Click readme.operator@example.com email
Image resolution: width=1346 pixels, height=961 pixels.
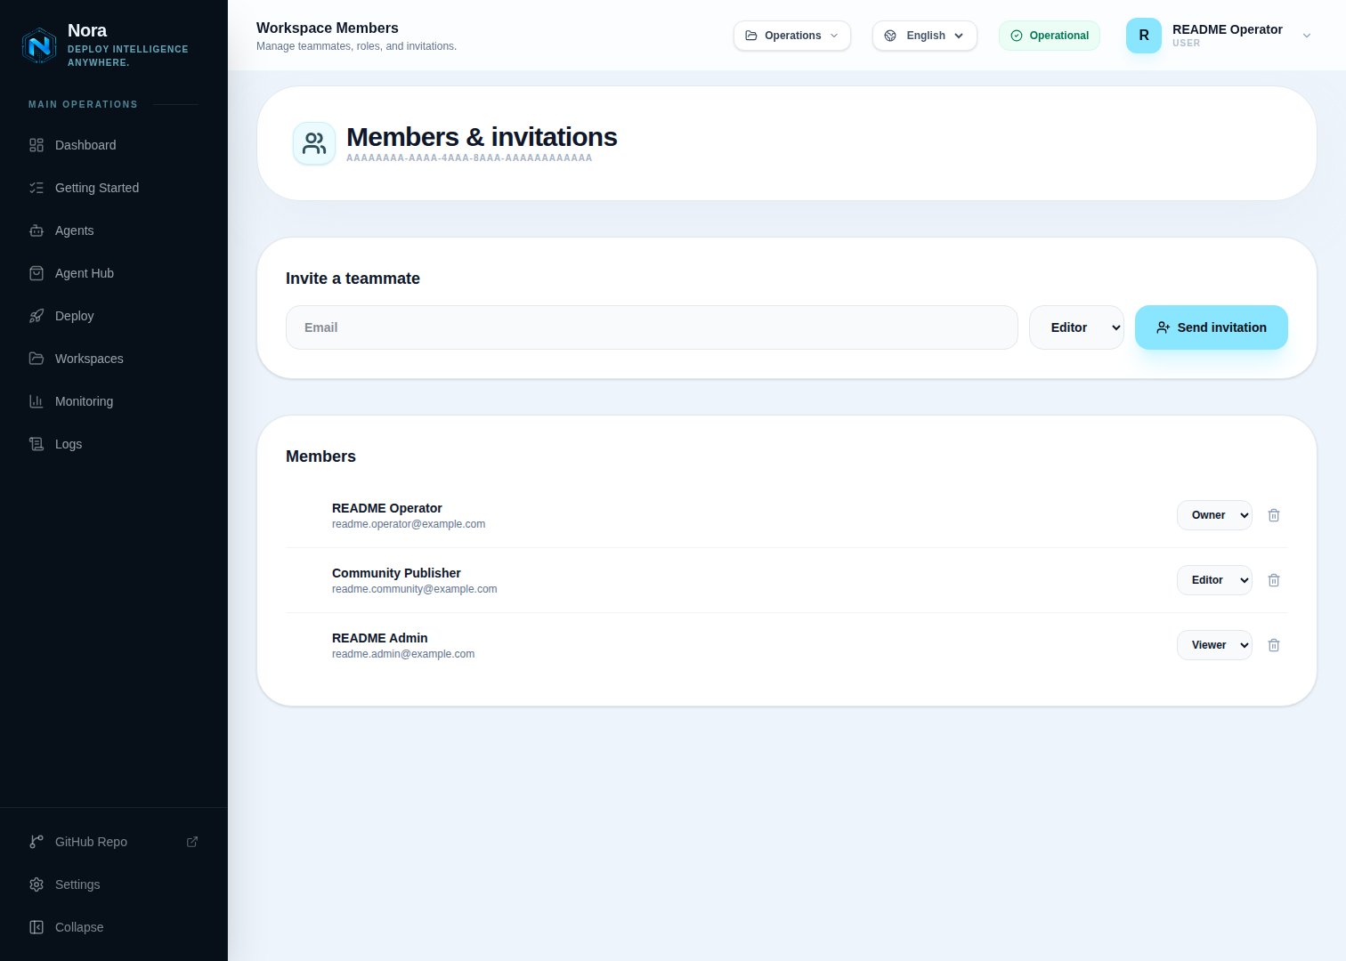coord(409,524)
